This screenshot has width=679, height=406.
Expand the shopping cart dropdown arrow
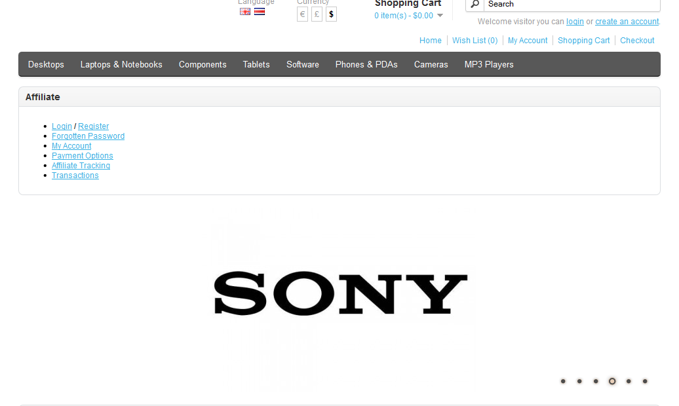point(440,16)
